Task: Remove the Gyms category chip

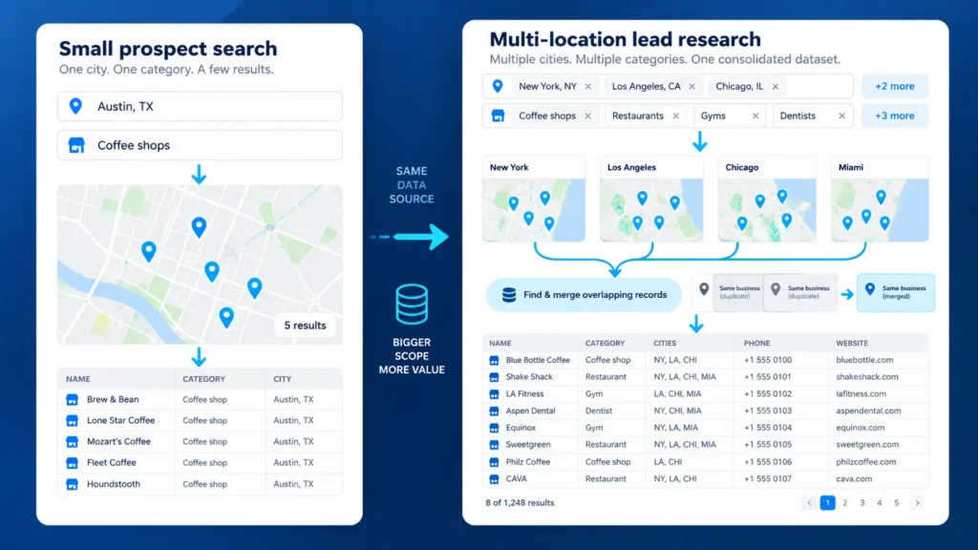Action: pos(755,116)
